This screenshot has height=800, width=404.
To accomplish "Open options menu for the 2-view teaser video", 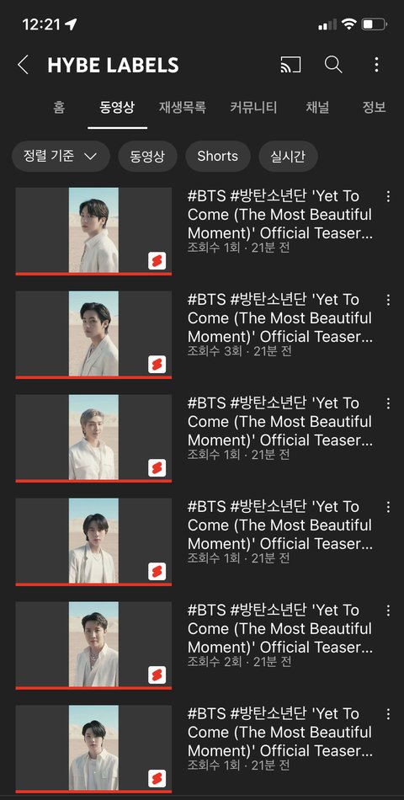I will click(x=388, y=611).
